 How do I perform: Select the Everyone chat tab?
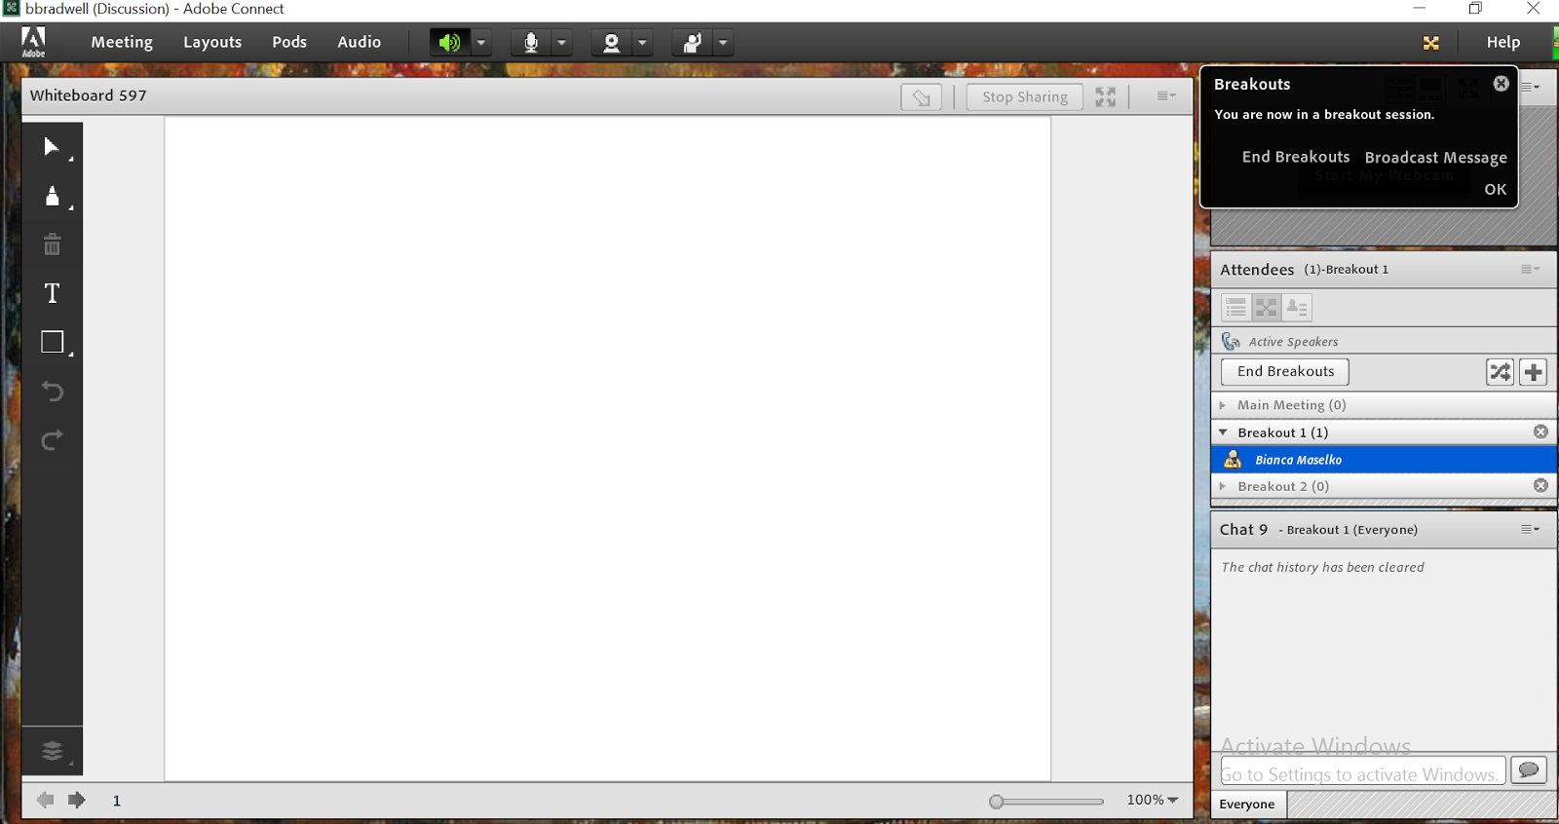click(x=1248, y=804)
